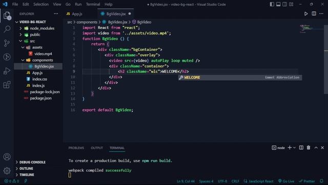Open the Terminal menu
The width and height of the screenshot is (328, 185).
[93, 4]
